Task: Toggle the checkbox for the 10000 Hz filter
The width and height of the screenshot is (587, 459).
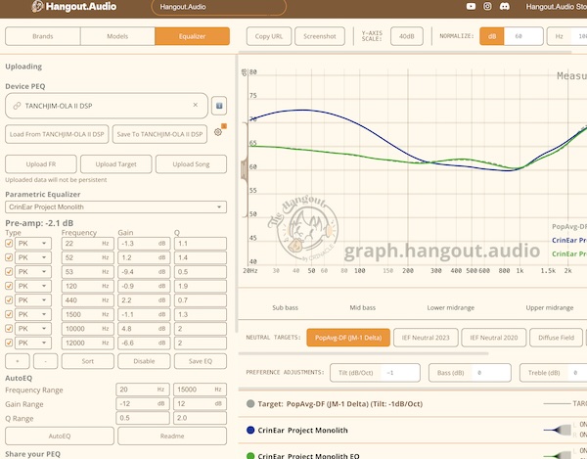Action: [9, 329]
